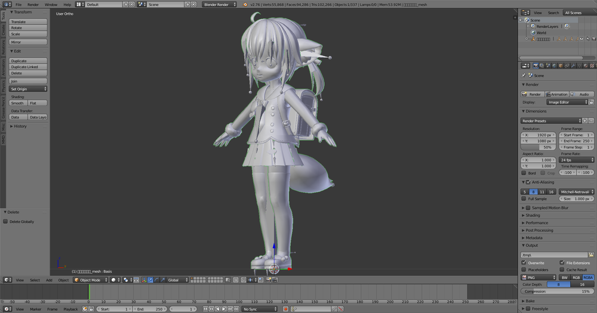Click the record keyframe button in timeline
Screen dimensions: 597x313
click(285, 309)
